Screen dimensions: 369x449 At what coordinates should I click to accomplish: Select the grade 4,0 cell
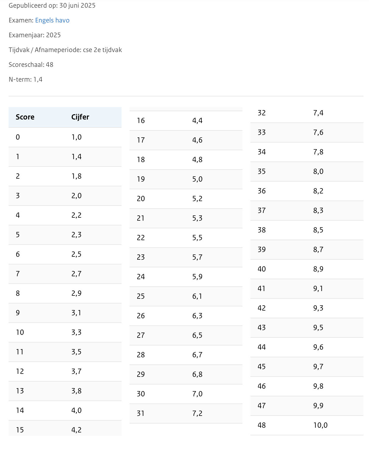(x=76, y=411)
